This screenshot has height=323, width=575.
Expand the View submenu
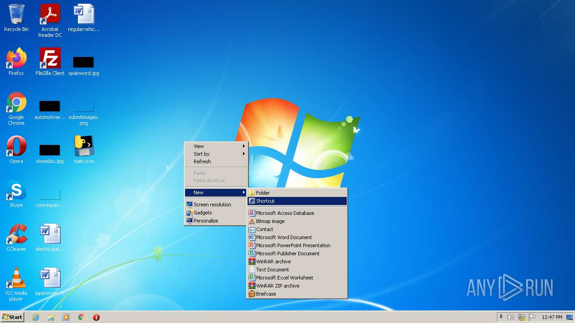point(216,146)
